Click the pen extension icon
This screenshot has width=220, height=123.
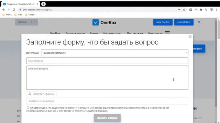click(x=196, y=10)
